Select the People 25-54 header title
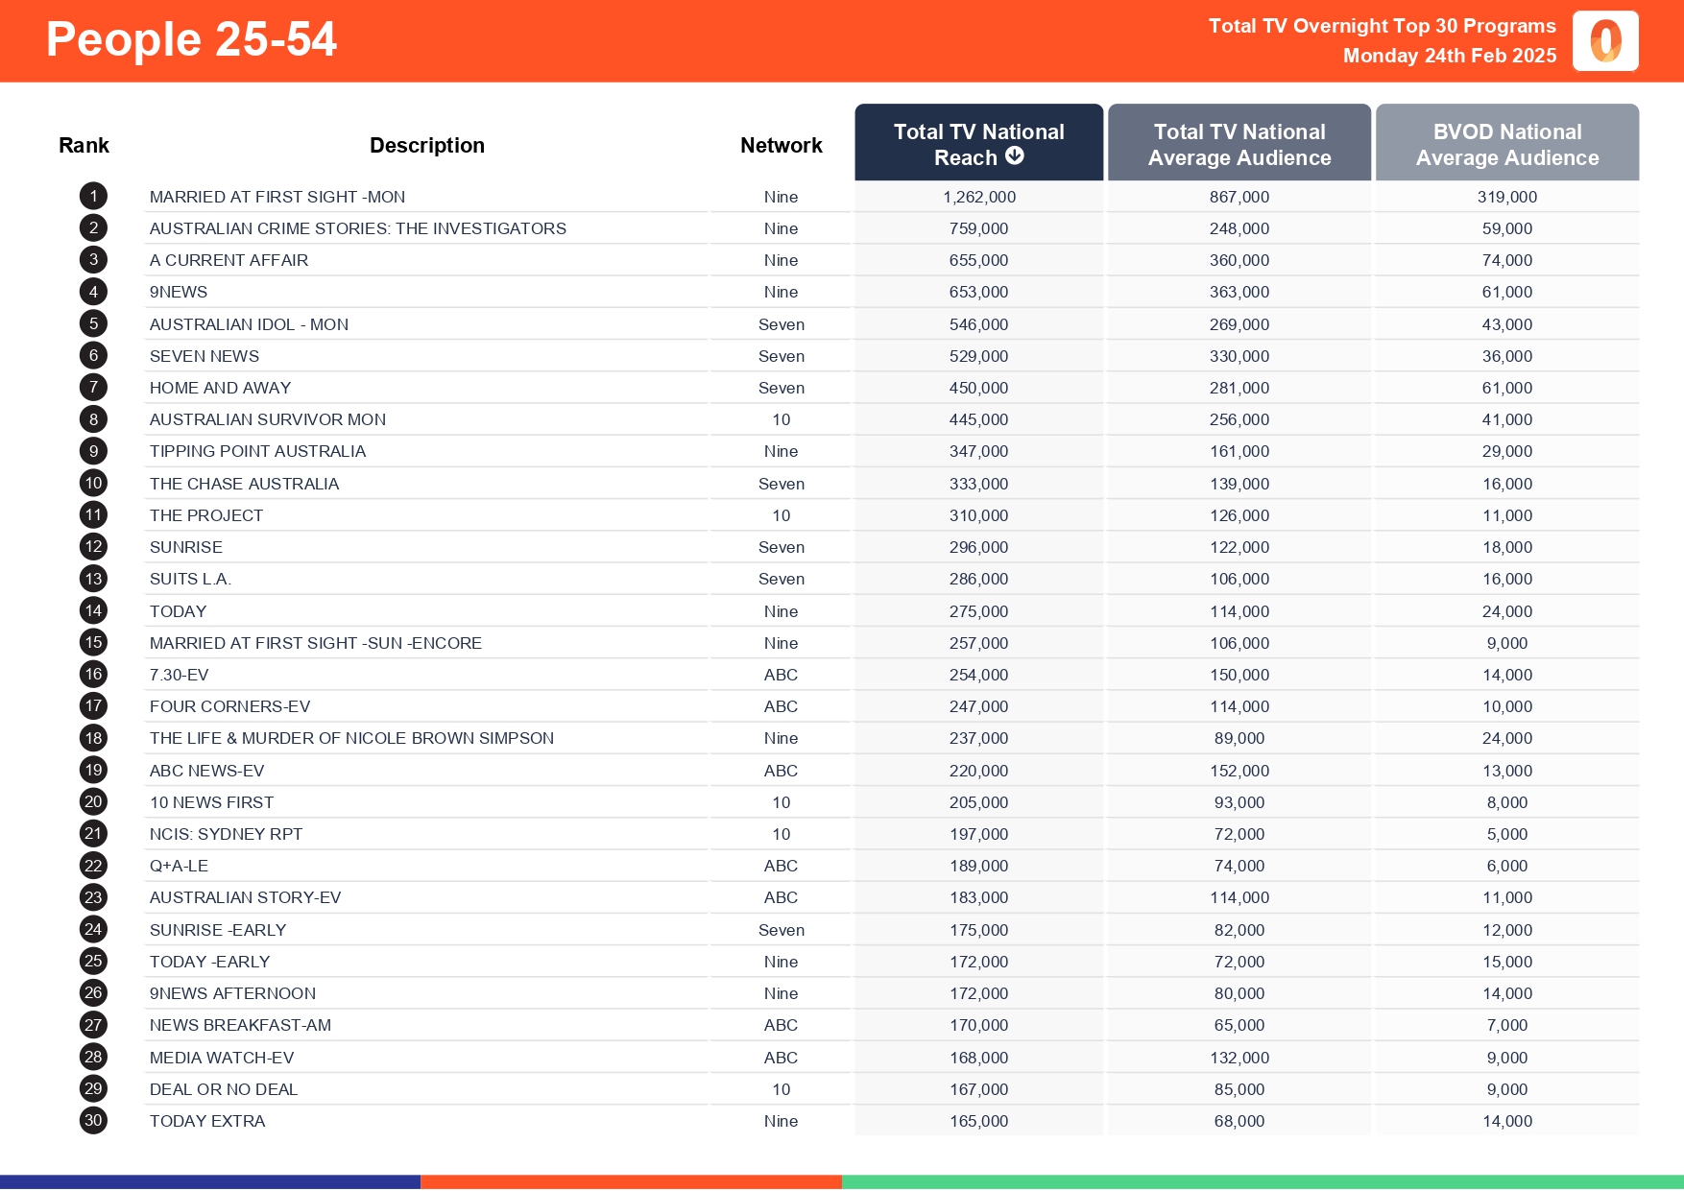The height and width of the screenshot is (1191, 1684). coord(191,39)
